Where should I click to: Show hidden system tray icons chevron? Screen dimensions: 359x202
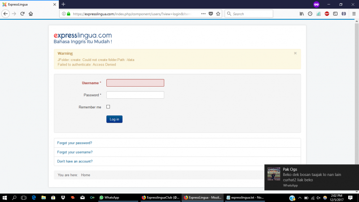point(300,198)
